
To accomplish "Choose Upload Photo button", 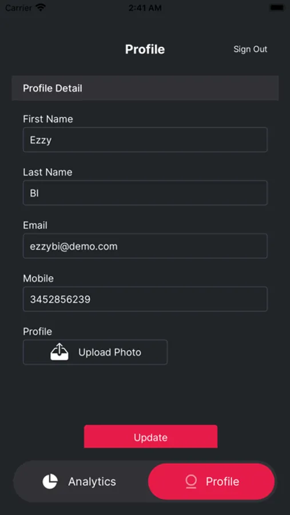I will point(96,352).
